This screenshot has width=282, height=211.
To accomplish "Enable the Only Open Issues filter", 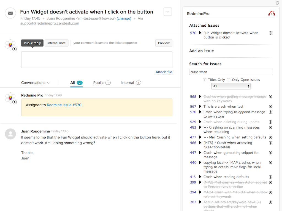I will [229, 79].
